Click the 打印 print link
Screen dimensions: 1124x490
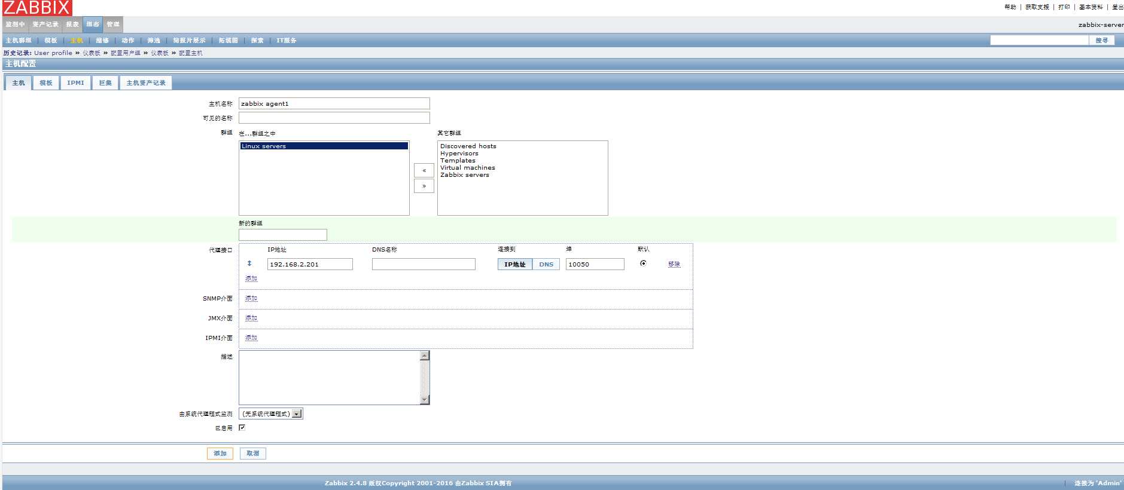pyautogui.click(x=1064, y=7)
